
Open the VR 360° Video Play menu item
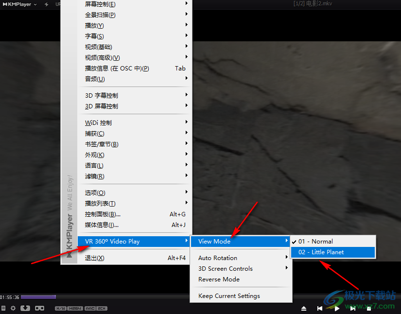(x=134, y=242)
